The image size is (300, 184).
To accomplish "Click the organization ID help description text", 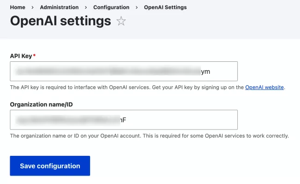I will pyautogui.click(x=150, y=136).
